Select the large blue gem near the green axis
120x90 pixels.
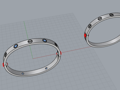pyautogui.click(x=16, y=46)
